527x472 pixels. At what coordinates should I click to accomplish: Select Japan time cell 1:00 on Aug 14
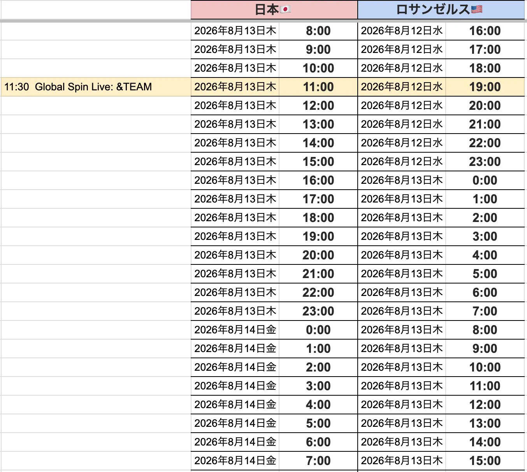[318, 349]
